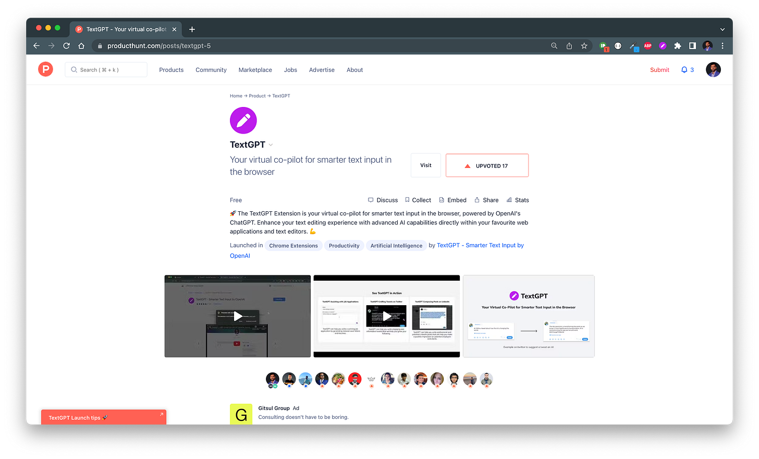Image resolution: width=759 pixels, height=459 pixels.
Task: Open the Product Hunt profile avatar menu
Action: (713, 69)
